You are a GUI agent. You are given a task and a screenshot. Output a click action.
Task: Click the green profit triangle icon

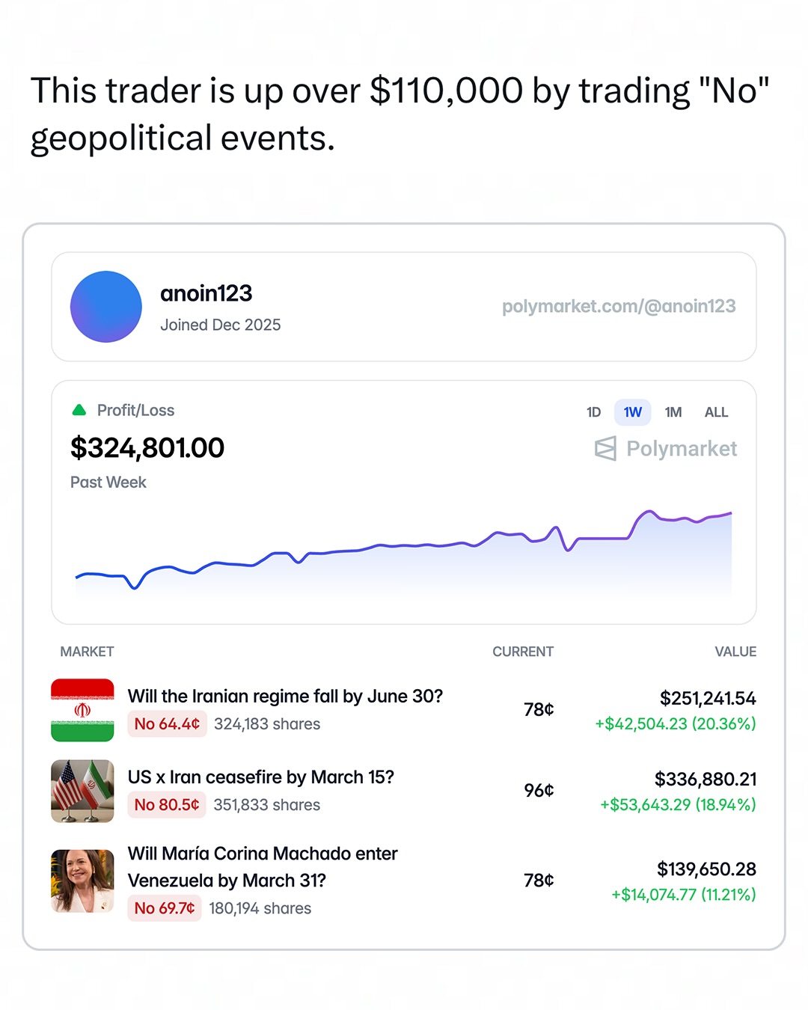pyautogui.click(x=79, y=410)
